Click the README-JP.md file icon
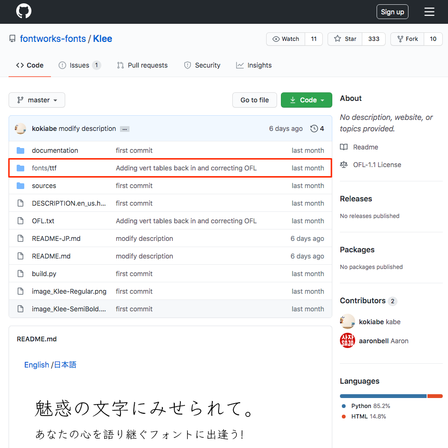 (20, 239)
